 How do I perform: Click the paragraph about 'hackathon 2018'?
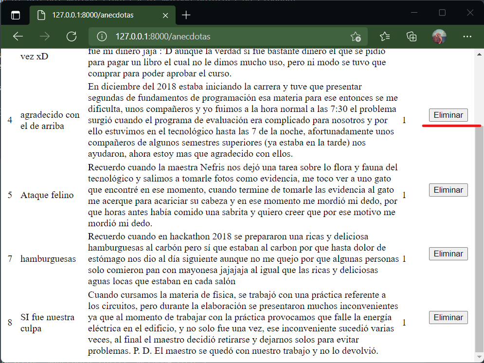[243, 259]
